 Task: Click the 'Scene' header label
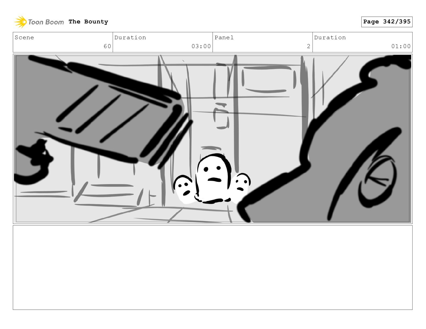24,38
